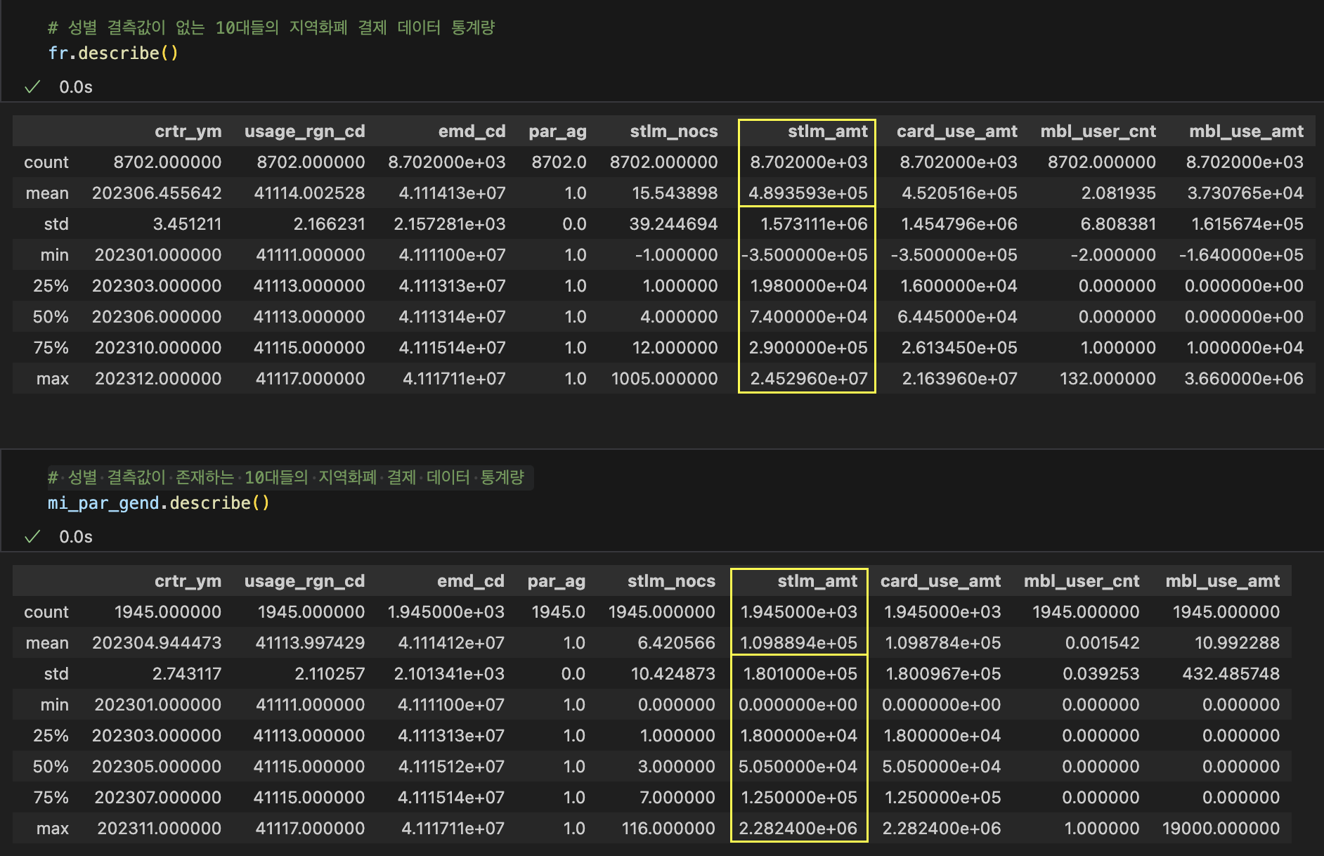This screenshot has height=856, width=1324.
Task: Click the max crtr_ym value 202311.000000
Action: pyautogui.click(x=160, y=829)
